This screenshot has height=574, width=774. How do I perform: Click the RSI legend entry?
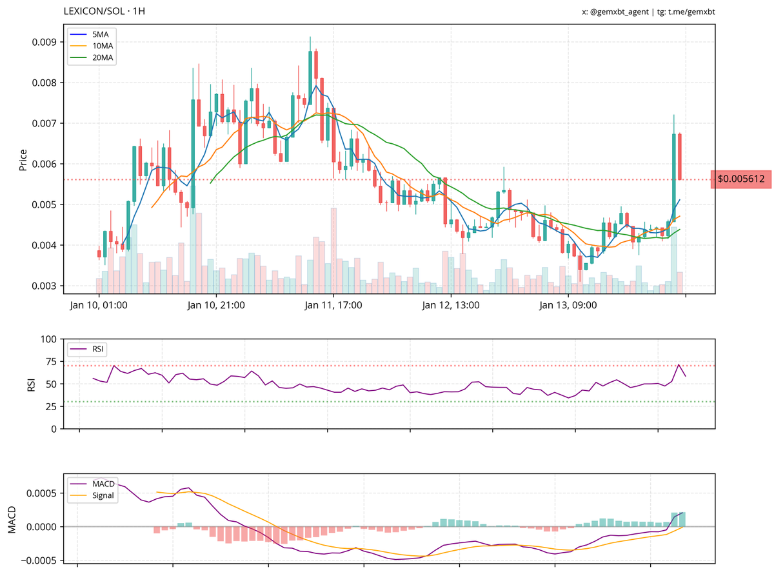pyautogui.click(x=87, y=349)
